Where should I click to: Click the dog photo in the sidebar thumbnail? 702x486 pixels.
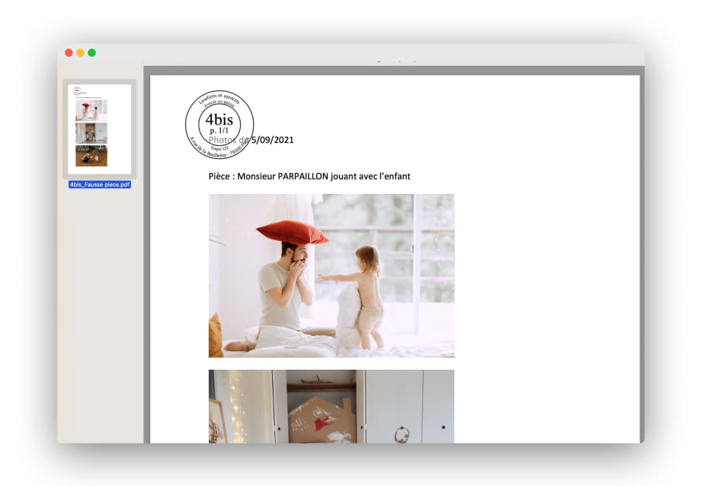(91, 155)
